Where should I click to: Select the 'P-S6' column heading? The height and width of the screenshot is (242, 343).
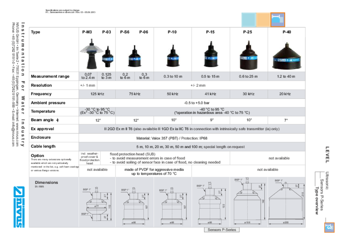125,32
